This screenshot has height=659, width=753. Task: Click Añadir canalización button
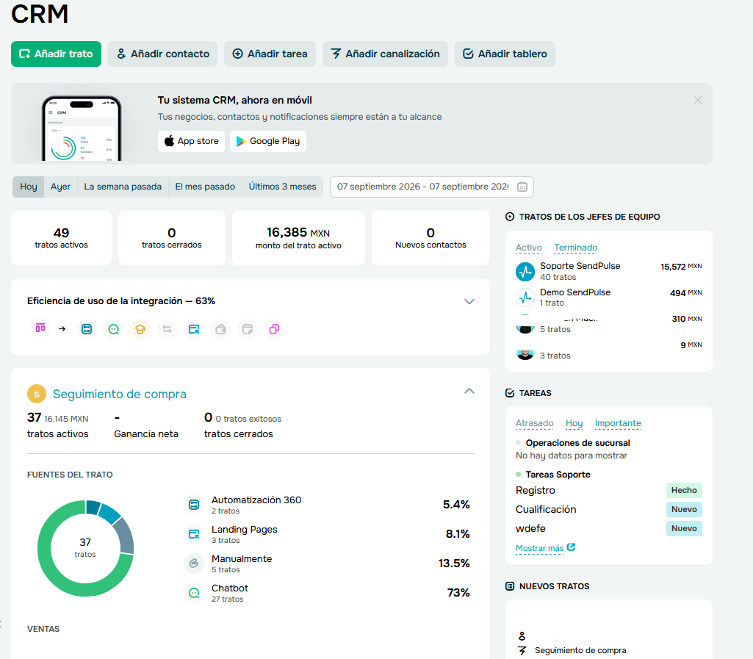coord(385,54)
